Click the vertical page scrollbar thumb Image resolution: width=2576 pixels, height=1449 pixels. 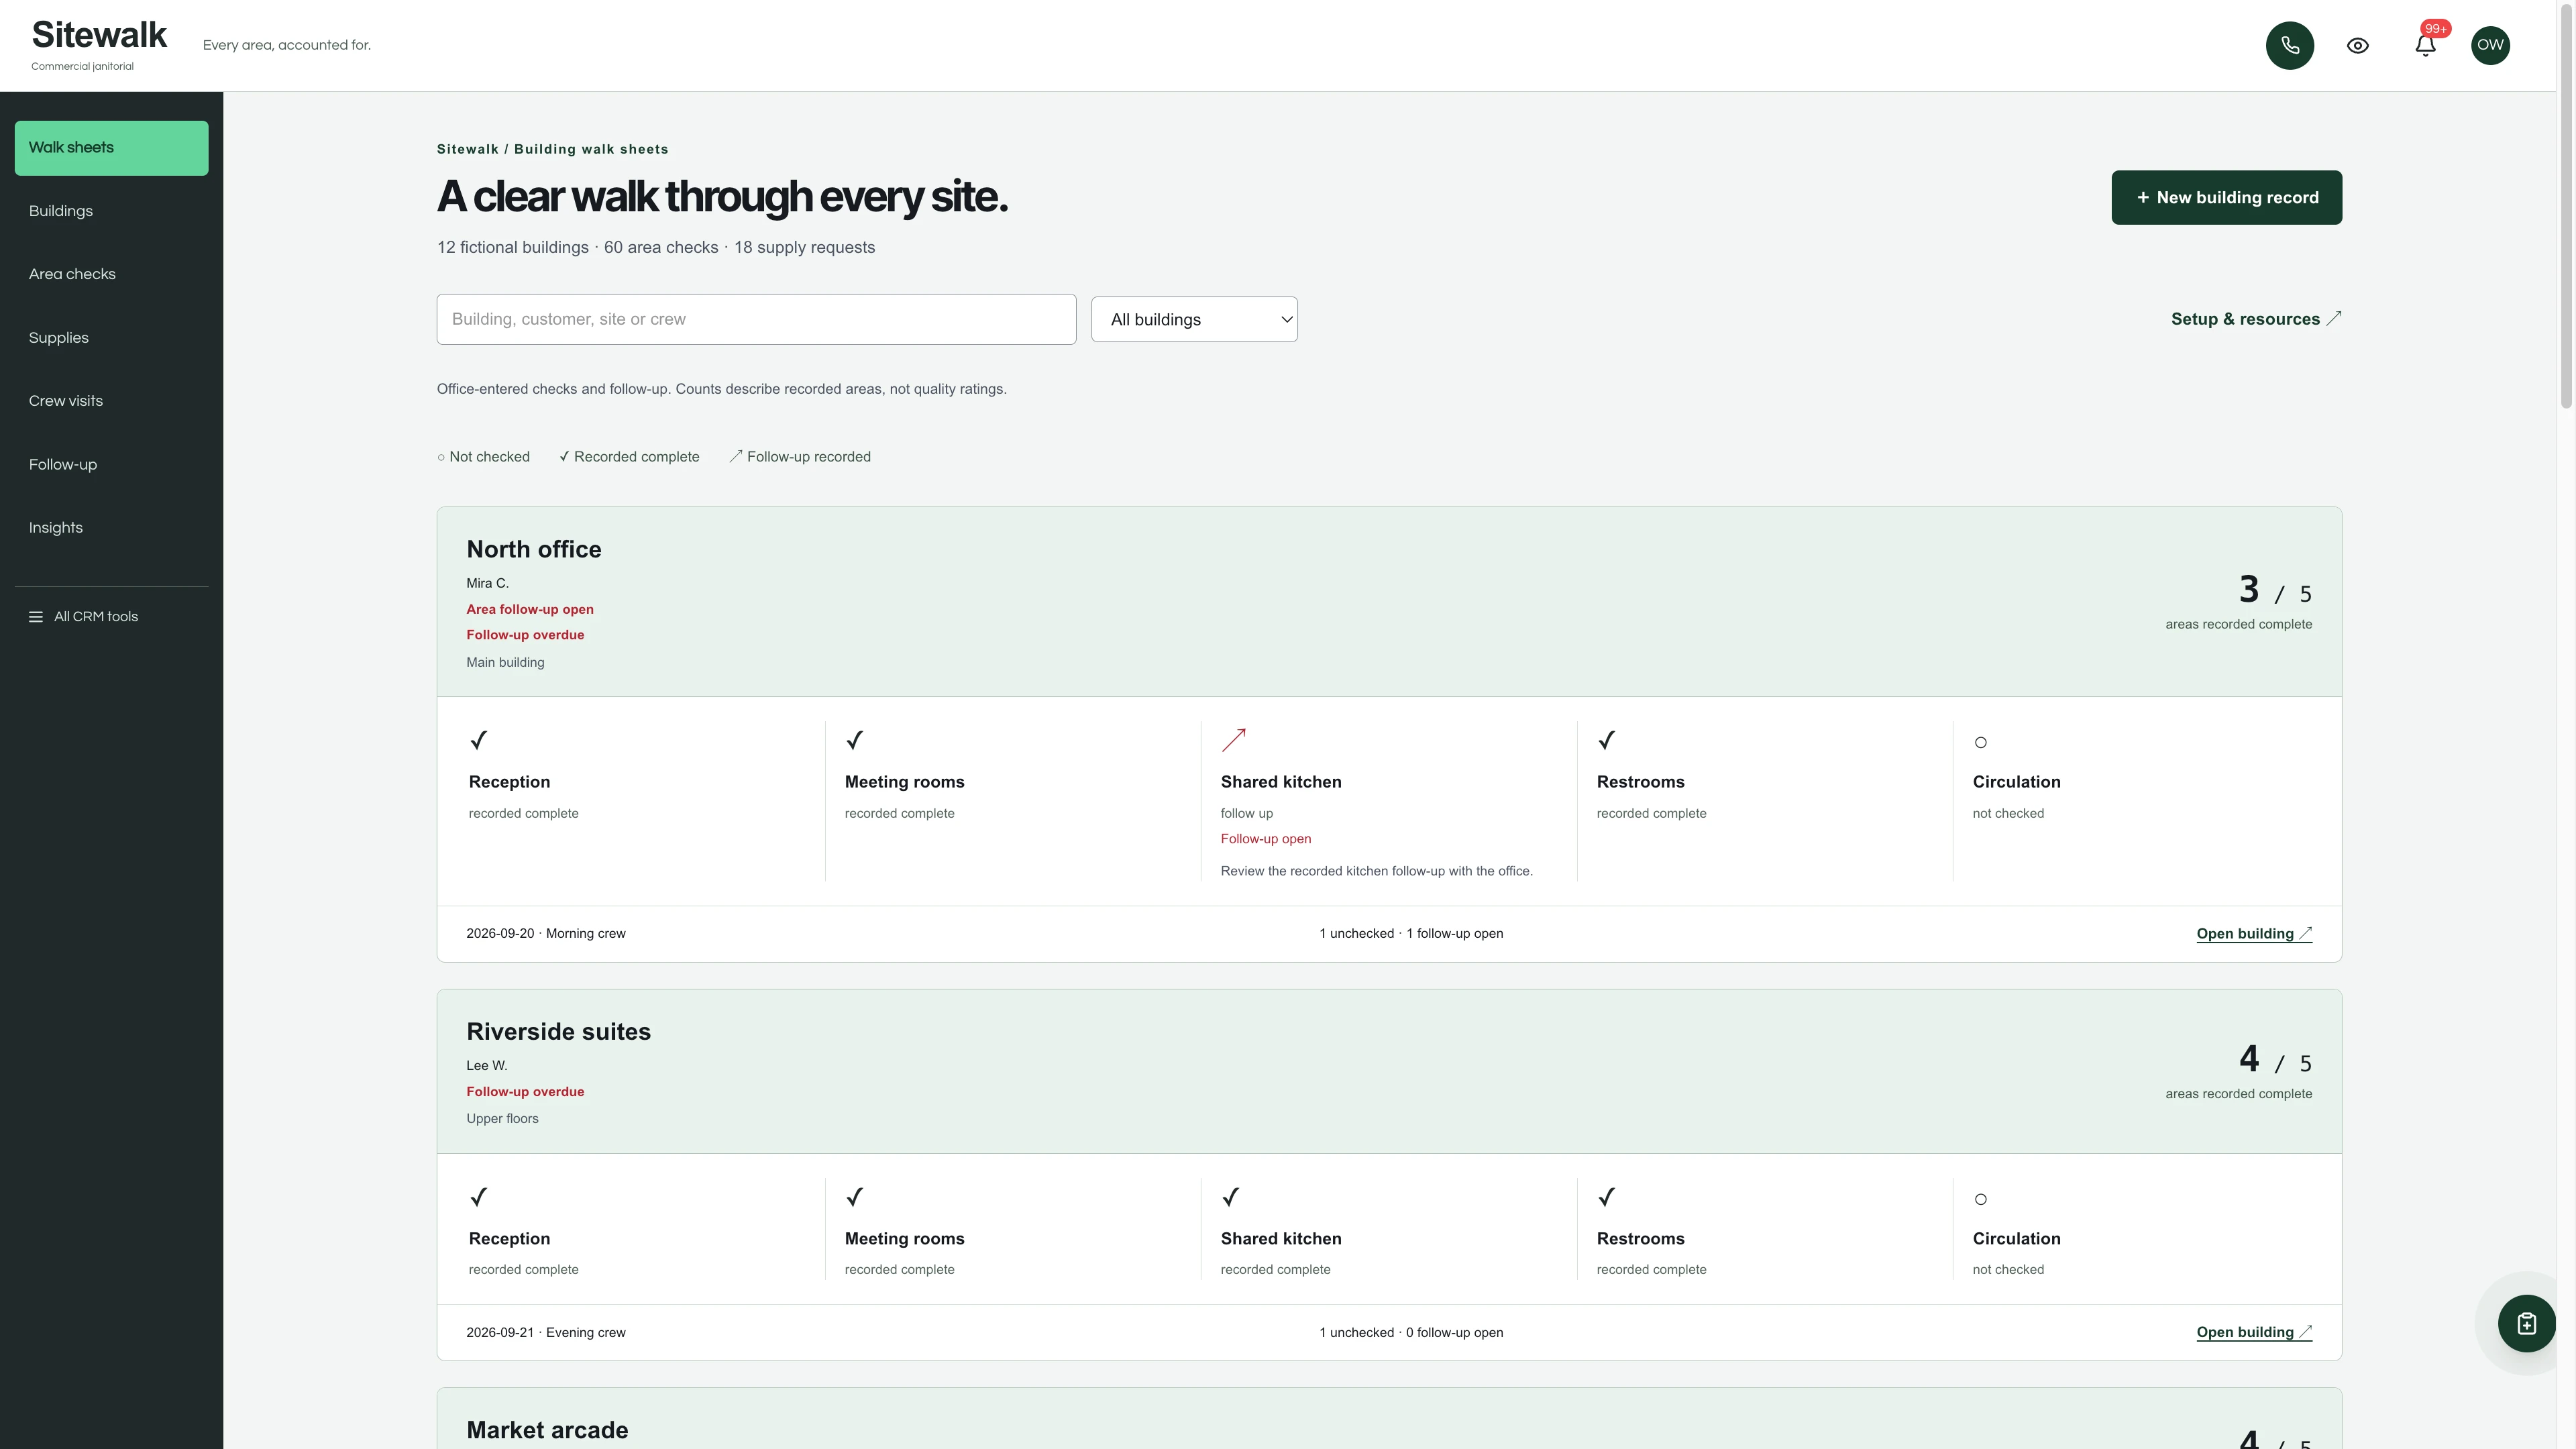[x=2566, y=205]
